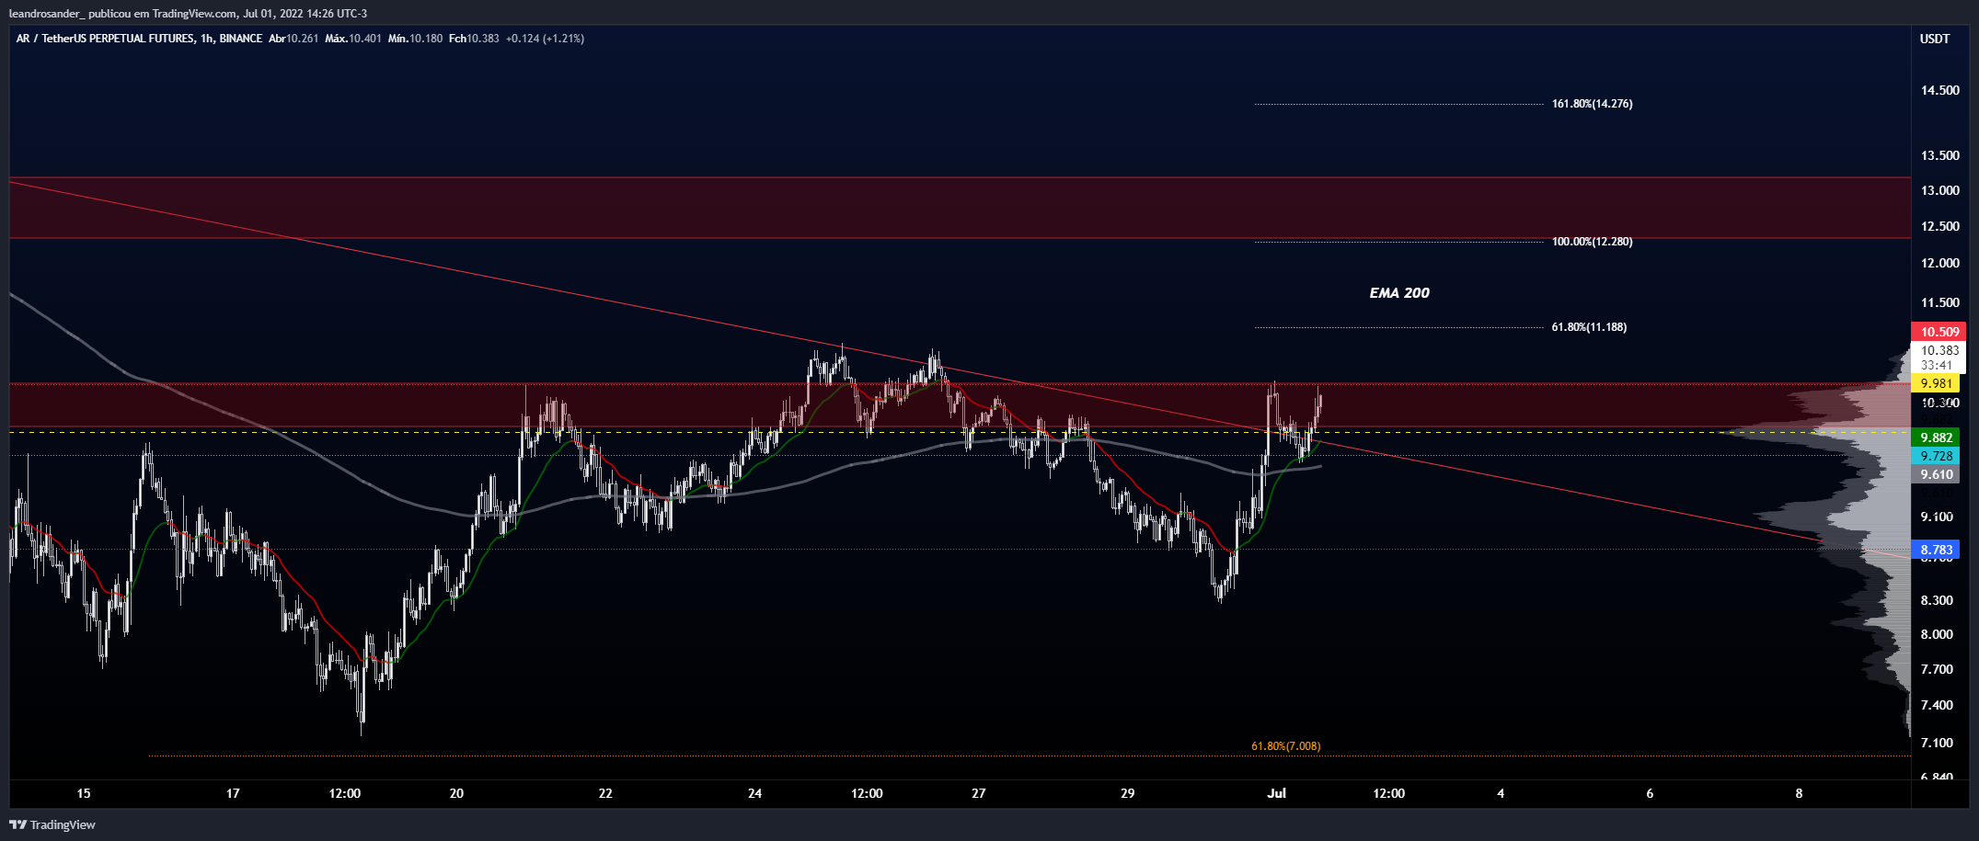Screen dimensions: 1979x841
Task: Click the 20 date label on time axis
Action: coord(456,793)
